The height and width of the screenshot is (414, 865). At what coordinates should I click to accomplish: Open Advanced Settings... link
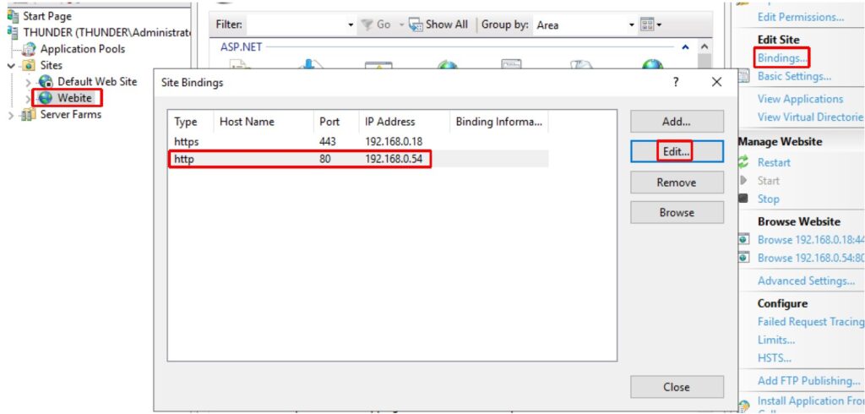(806, 281)
